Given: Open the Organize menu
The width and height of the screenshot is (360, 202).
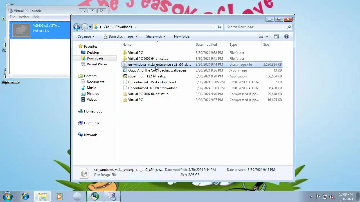Looking at the screenshot, I should pyautogui.click(x=86, y=36).
